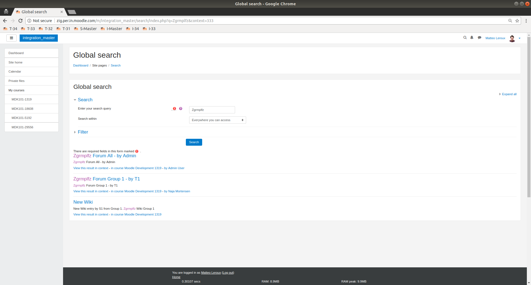Viewport: 531px width, 285px height.
Task: Show help for search query field
Action: click(181, 109)
